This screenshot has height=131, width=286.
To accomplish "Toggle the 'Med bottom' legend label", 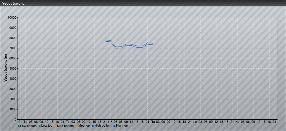I will click(x=65, y=126).
